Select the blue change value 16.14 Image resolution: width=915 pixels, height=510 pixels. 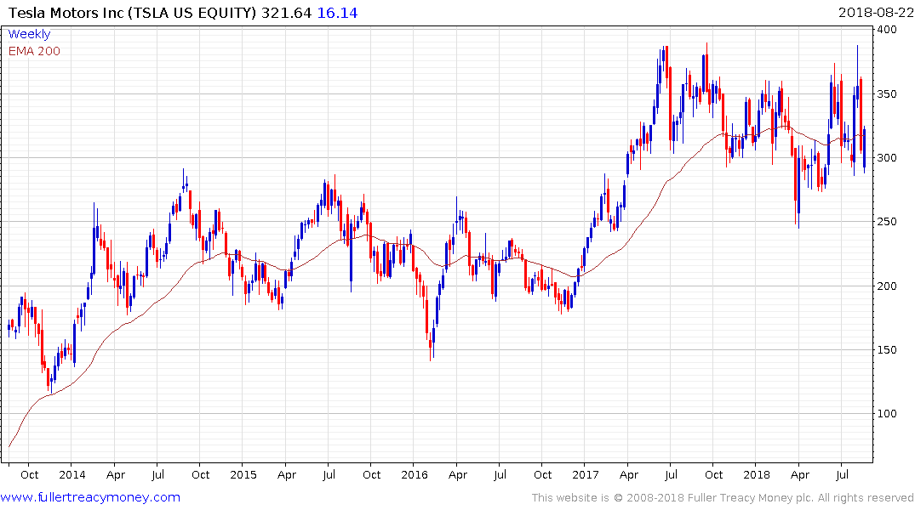pyautogui.click(x=337, y=13)
